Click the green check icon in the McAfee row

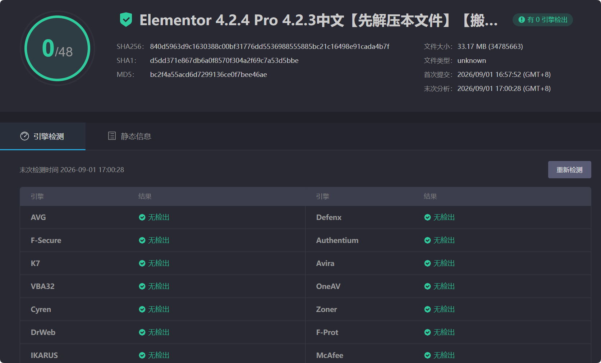click(427, 355)
